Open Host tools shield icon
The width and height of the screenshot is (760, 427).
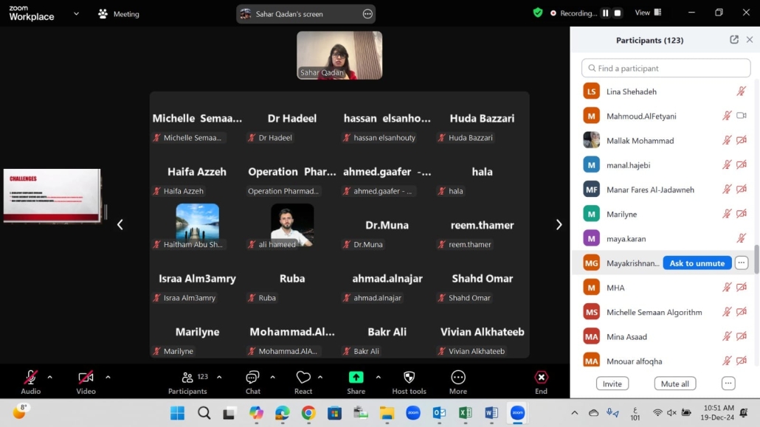tap(409, 378)
